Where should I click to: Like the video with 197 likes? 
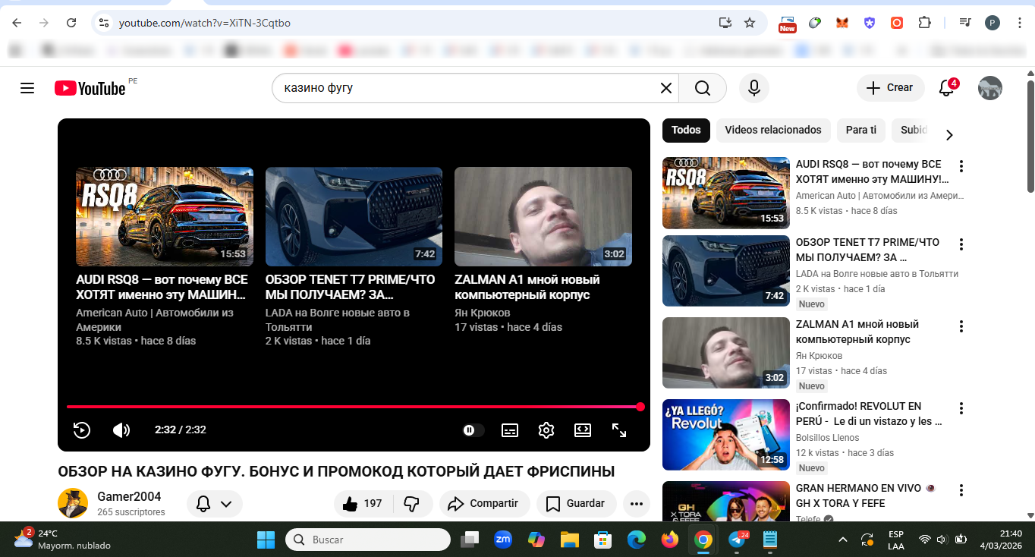click(363, 503)
